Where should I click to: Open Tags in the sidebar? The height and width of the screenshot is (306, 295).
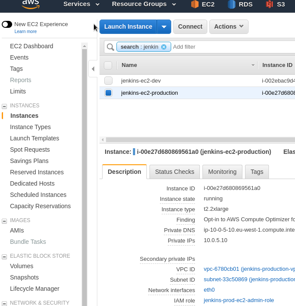(x=17, y=69)
